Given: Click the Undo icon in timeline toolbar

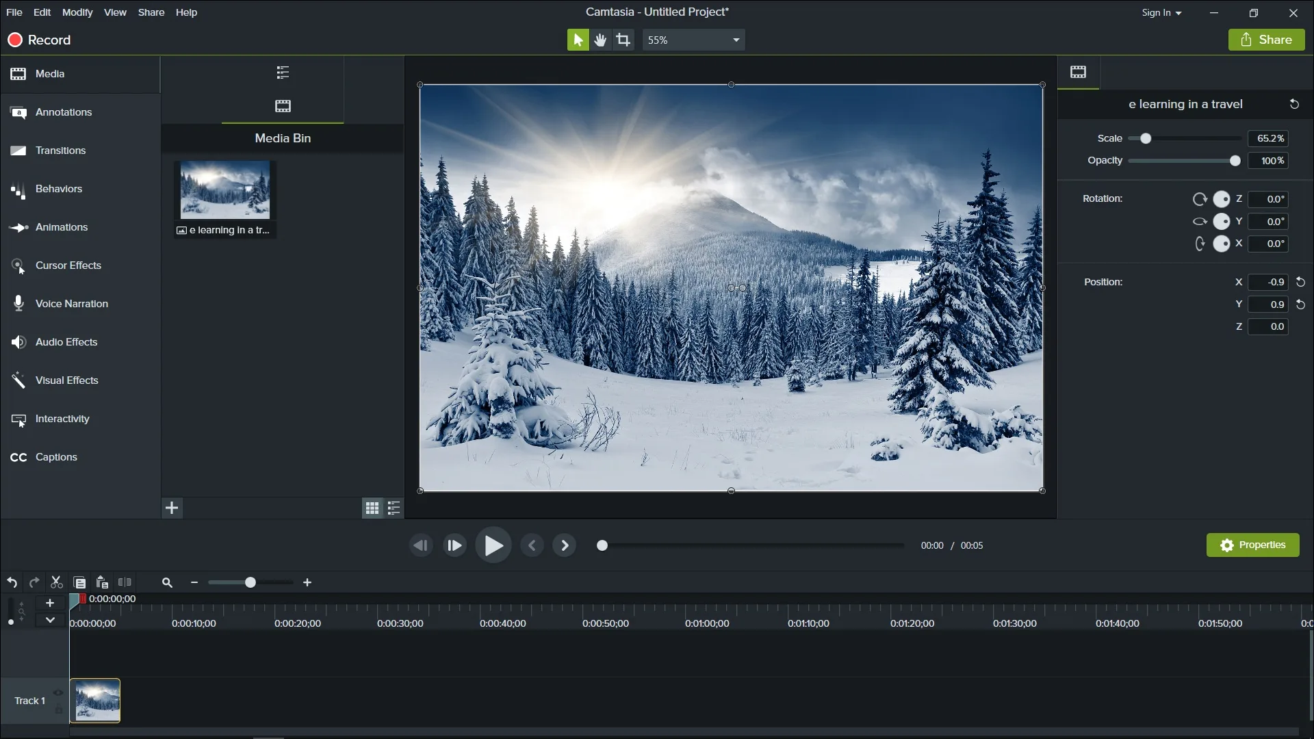Looking at the screenshot, I should (x=12, y=583).
